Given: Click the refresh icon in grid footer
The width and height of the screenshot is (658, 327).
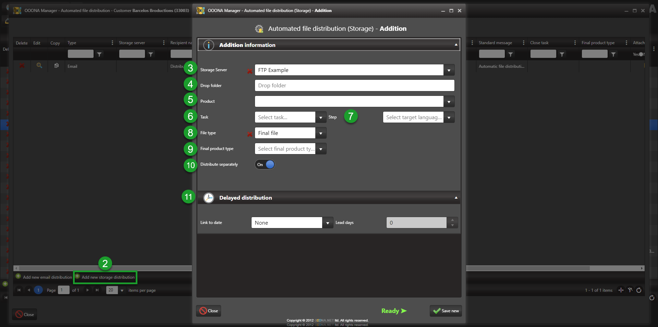Looking at the screenshot, I should (639, 290).
